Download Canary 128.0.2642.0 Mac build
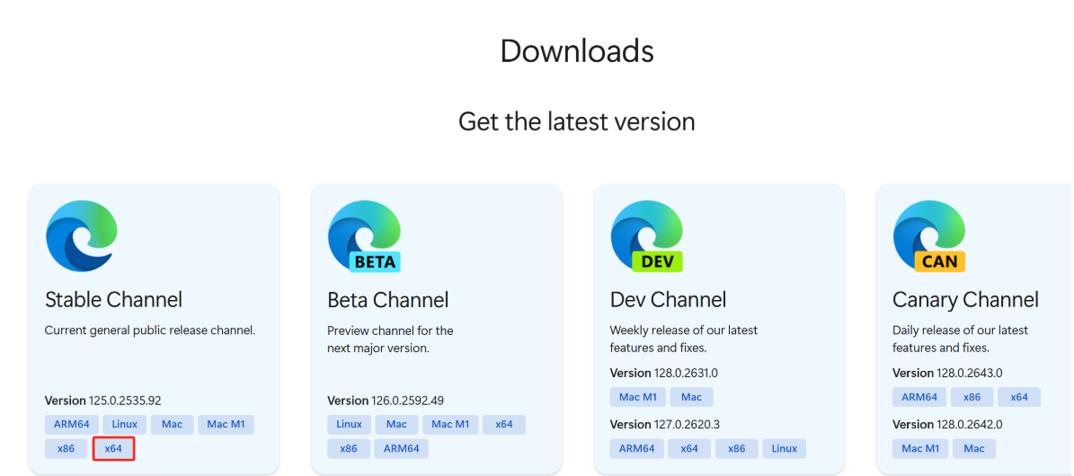Image resolution: width=1074 pixels, height=476 pixels. pyautogui.click(x=974, y=448)
